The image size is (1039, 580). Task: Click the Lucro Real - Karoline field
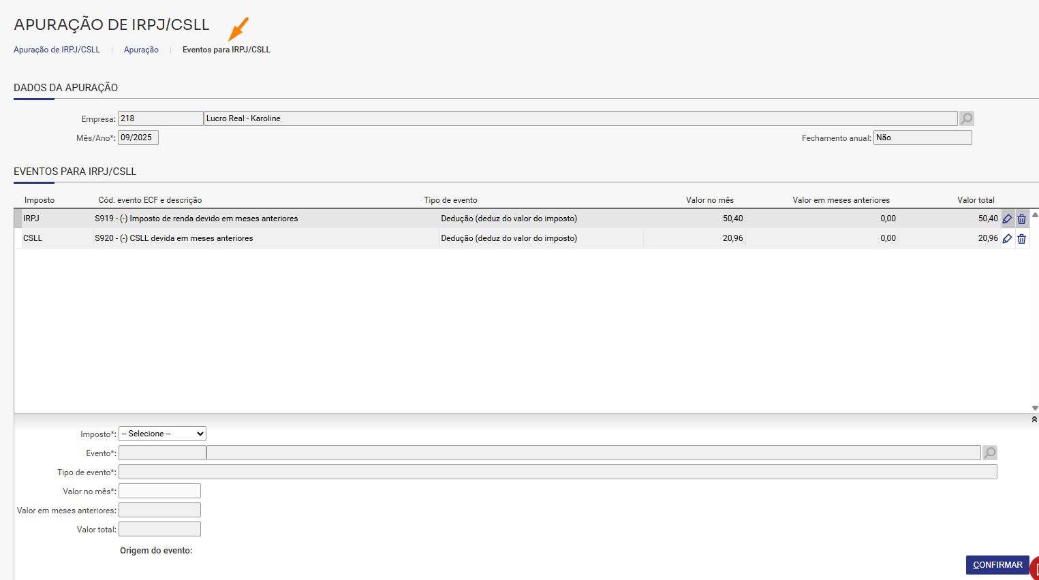(x=580, y=118)
